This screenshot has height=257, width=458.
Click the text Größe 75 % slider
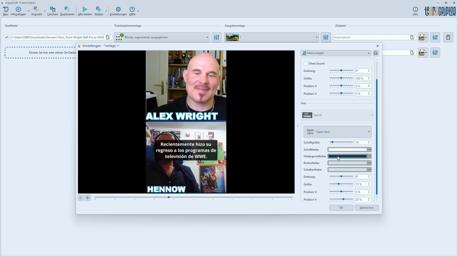(341, 184)
